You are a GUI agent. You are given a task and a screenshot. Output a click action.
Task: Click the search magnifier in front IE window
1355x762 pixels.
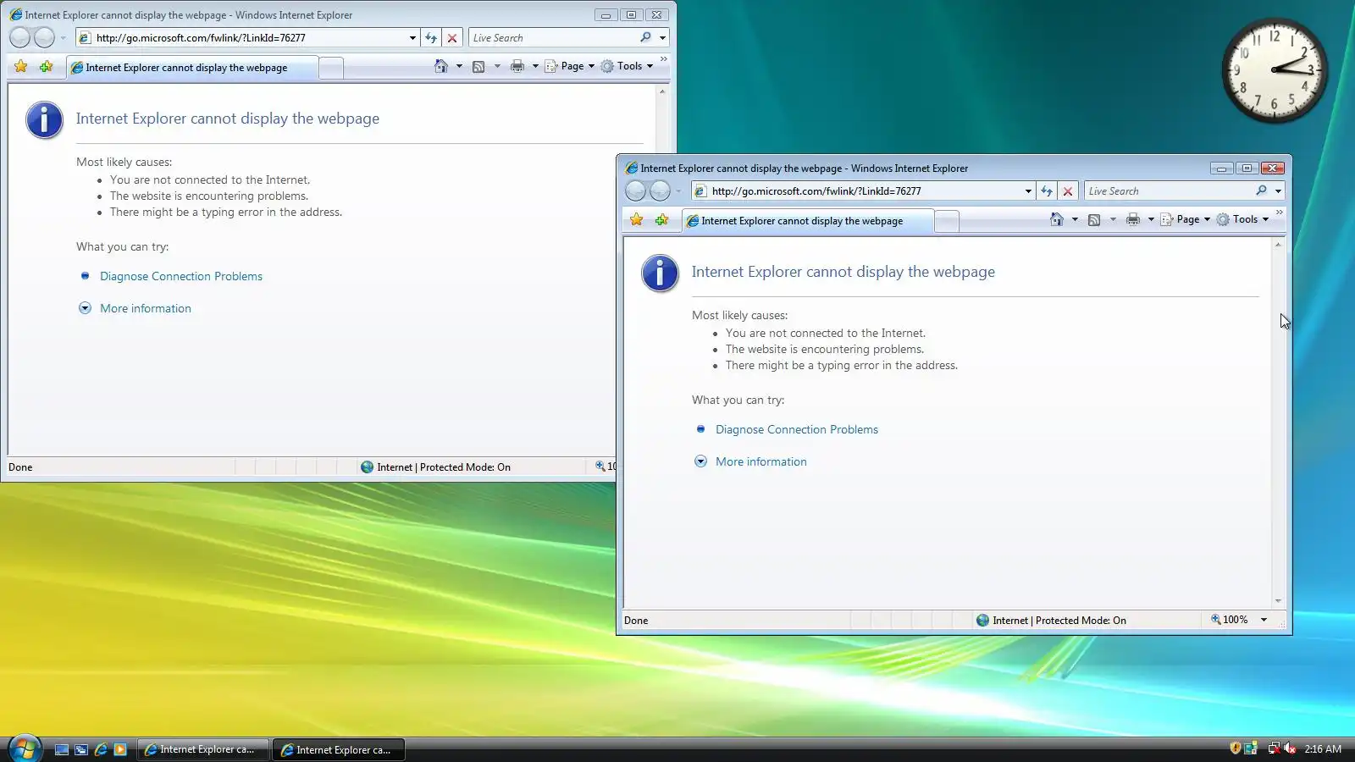1261,190
